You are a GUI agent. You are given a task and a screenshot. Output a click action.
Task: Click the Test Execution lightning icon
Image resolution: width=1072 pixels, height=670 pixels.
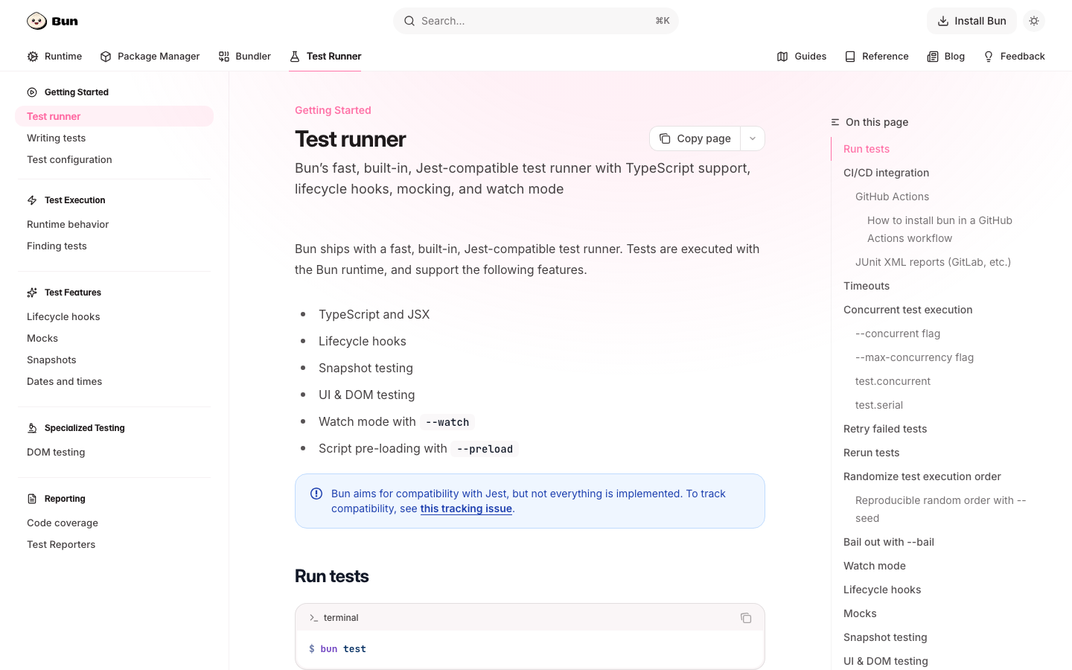point(32,200)
